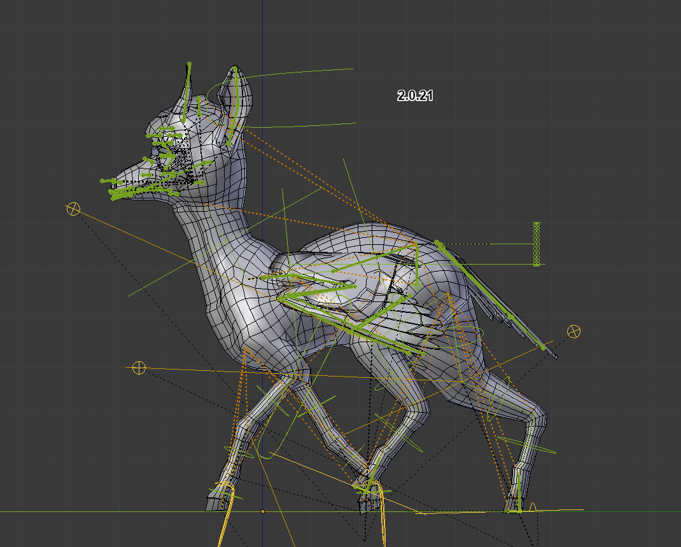The image size is (681, 547).
Task: Select the tip of the far ear bone
Action: [189, 64]
